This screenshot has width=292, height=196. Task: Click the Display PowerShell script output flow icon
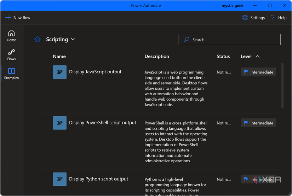click(60, 123)
